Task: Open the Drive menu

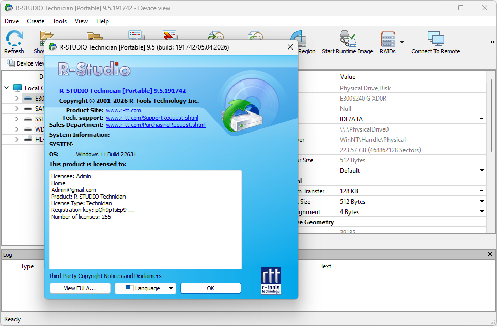Action: [x=12, y=21]
